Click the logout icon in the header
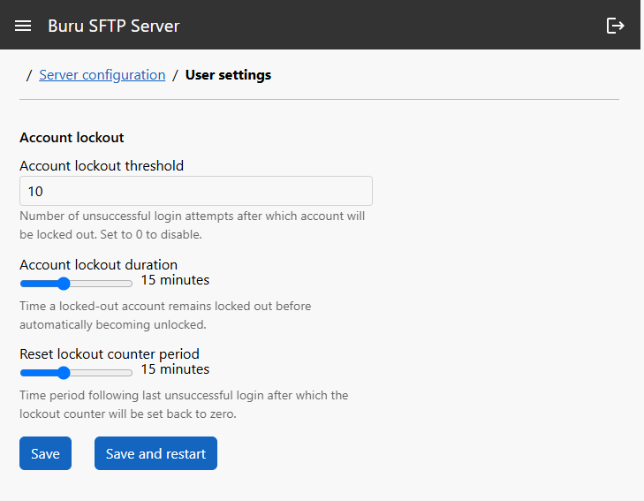The height and width of the screenshot is (501, 644). pyautogui.click(x=615, y=26)
